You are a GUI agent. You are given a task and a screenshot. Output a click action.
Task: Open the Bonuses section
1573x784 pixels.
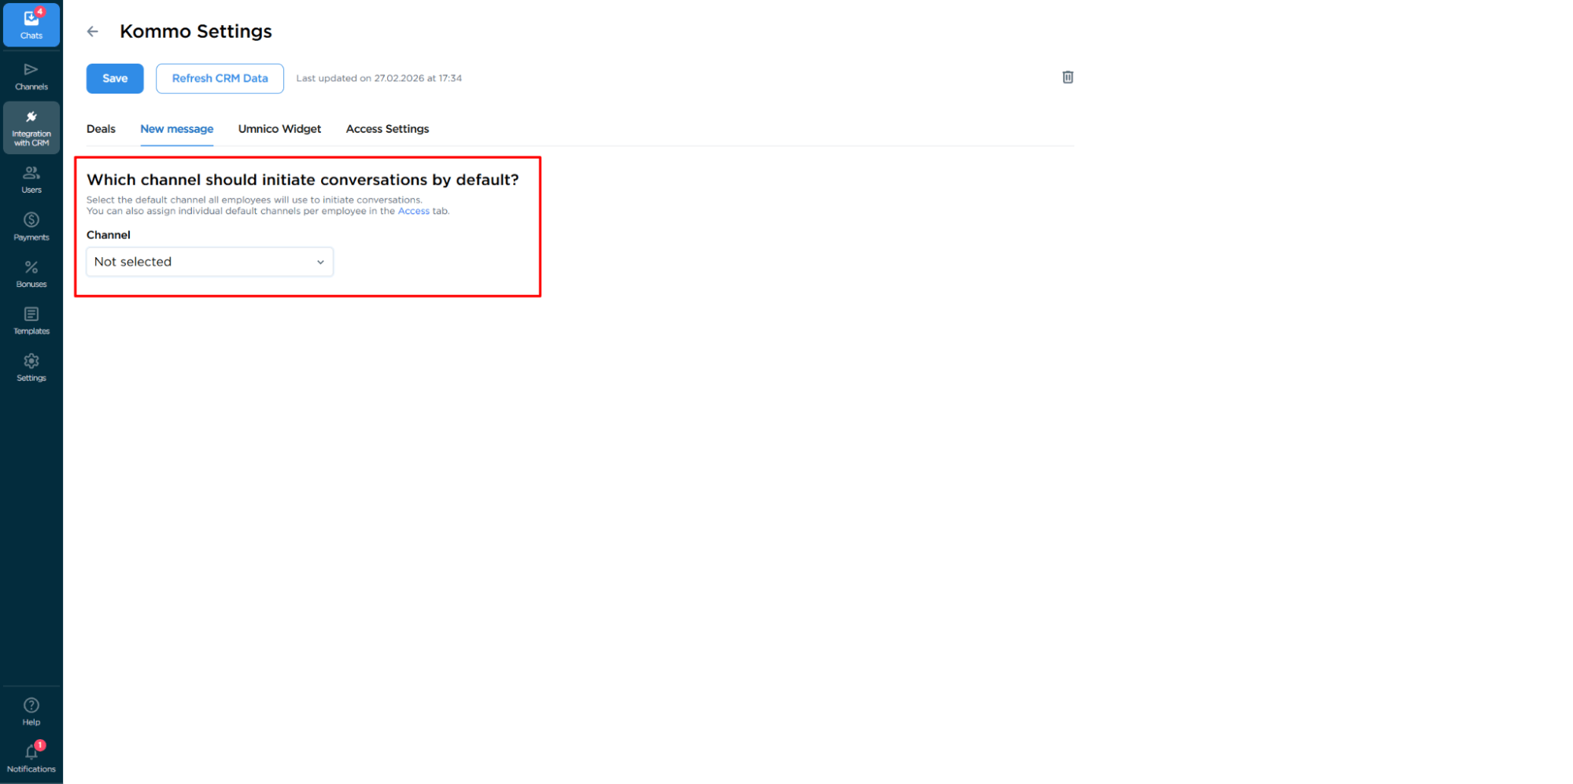31,274
